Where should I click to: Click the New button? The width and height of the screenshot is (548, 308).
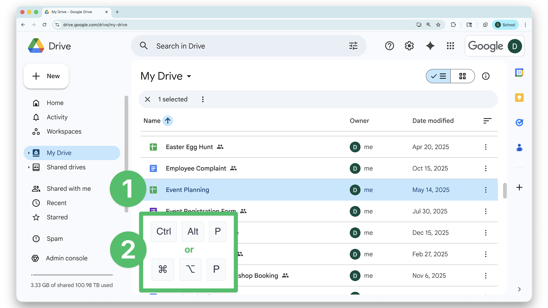(46, 76)
